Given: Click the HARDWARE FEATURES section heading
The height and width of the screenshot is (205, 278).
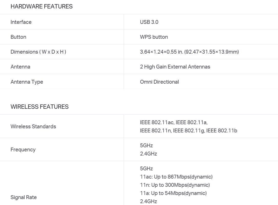Looking at the screenshot, I should pos(42,6).
